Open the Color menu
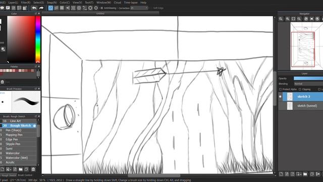 coord(65,3)
